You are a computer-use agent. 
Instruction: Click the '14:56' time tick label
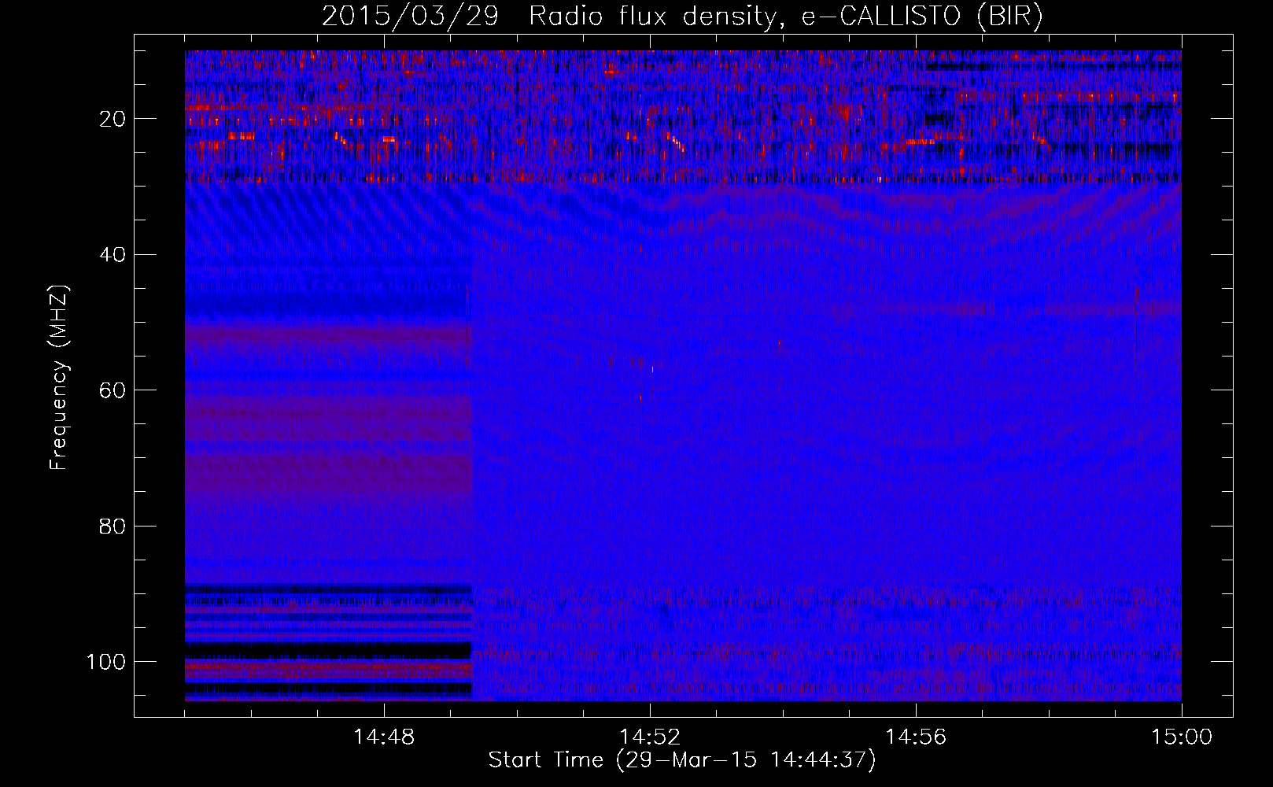coord(916,737)
